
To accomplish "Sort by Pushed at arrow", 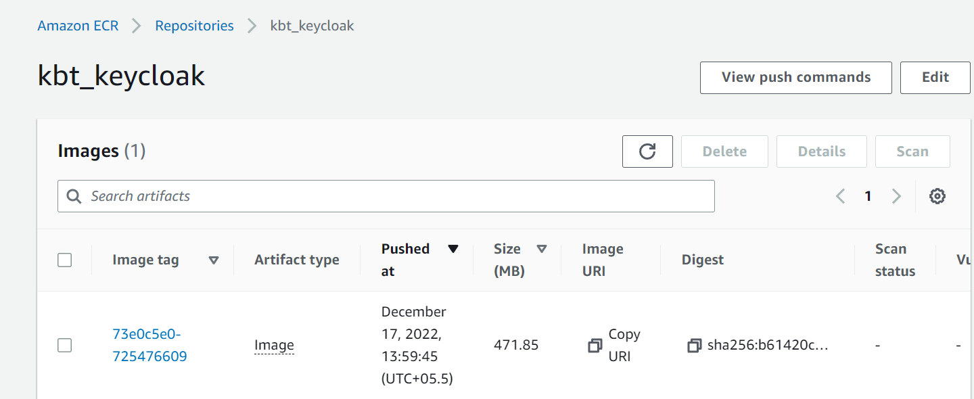I will click(453, 249).
